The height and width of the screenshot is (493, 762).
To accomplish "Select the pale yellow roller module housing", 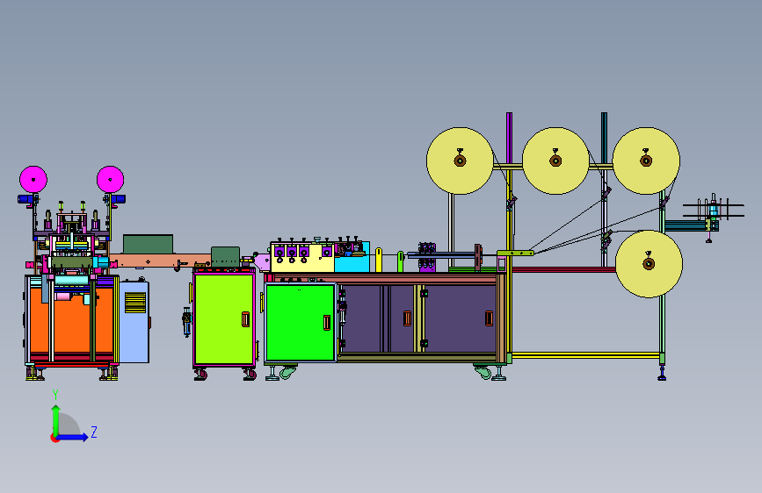I will coord(302,258).
